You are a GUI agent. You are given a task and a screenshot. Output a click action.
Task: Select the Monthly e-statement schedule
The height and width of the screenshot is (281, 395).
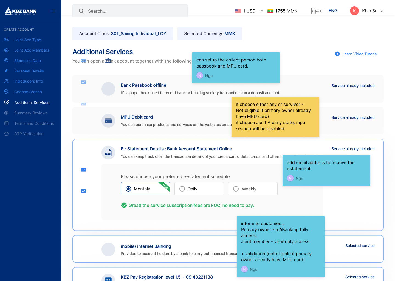[x=145, y=189]
